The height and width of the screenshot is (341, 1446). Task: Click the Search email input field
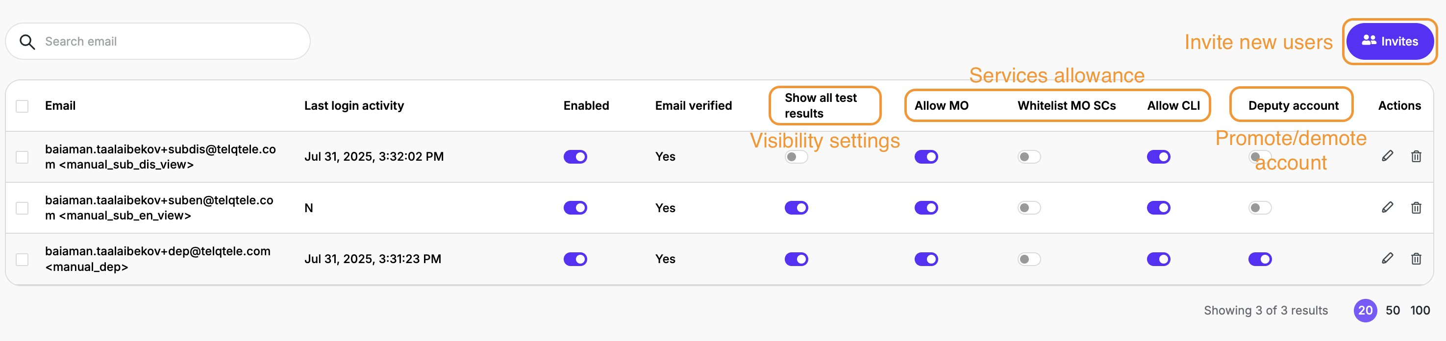pyautogui.click(x=169, y=42)
